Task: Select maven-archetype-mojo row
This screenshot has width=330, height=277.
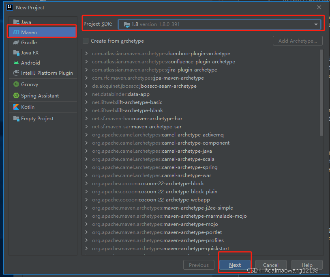Action: coord(201,224)
